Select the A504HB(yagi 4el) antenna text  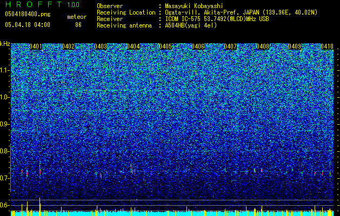pyautogui.click(x=191, y=25)
